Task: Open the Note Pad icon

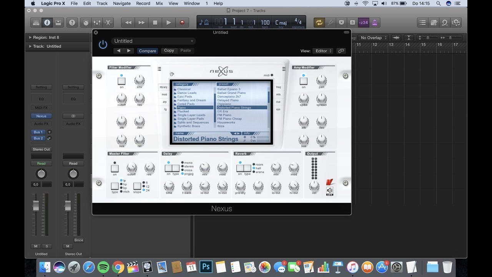Action: pos(434,22)
